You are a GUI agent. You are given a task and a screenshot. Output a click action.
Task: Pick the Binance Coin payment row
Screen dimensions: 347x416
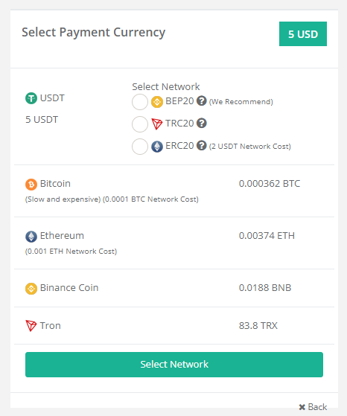(x=174, y=288)
